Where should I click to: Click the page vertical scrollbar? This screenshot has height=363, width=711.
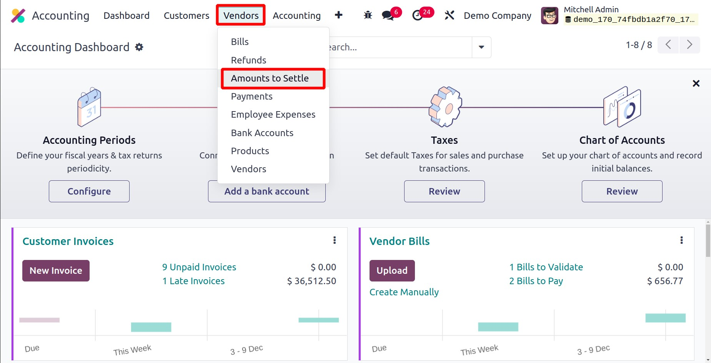[708, 240]
